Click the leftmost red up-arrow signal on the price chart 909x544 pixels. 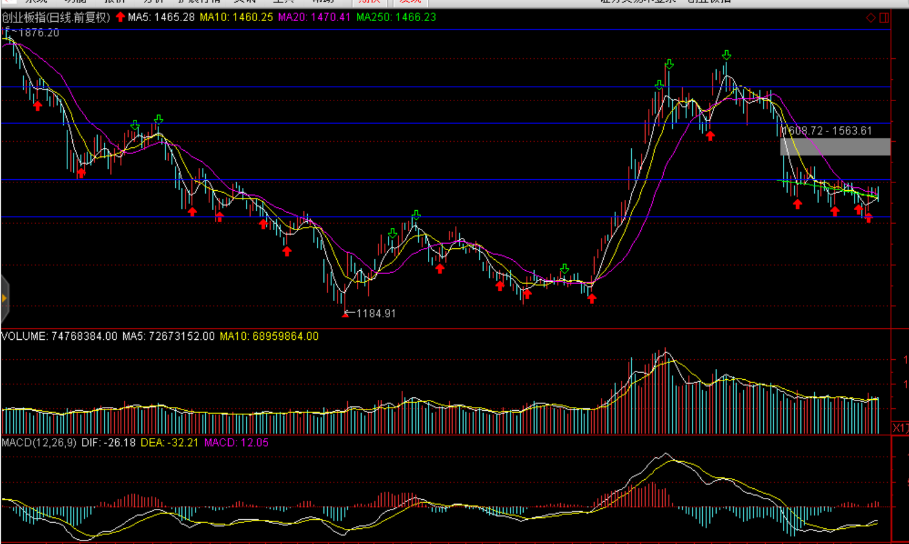[38, 106]
